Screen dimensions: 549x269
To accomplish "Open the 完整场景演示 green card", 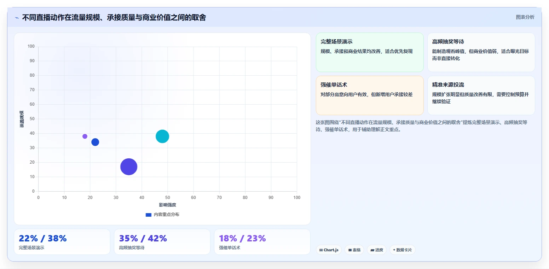I will [x=370, y=52].
